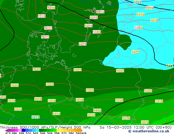Click the dark green swatch above 534
The height and width of the screenshot is (134, 174).
[40, 130]
